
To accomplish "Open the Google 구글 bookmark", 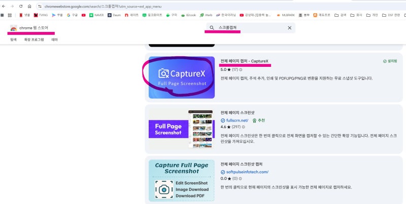I will pyautogui.click(x=72, y=15).
